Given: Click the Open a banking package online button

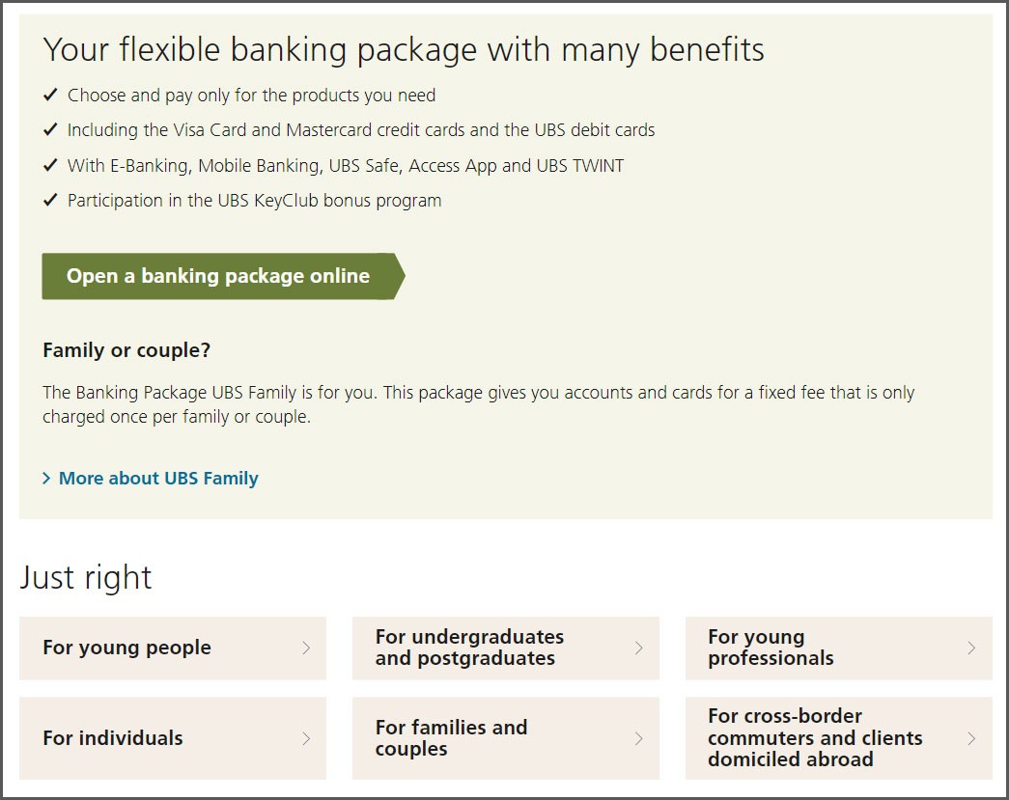Looking at the screenshot, I should (218, 277).
